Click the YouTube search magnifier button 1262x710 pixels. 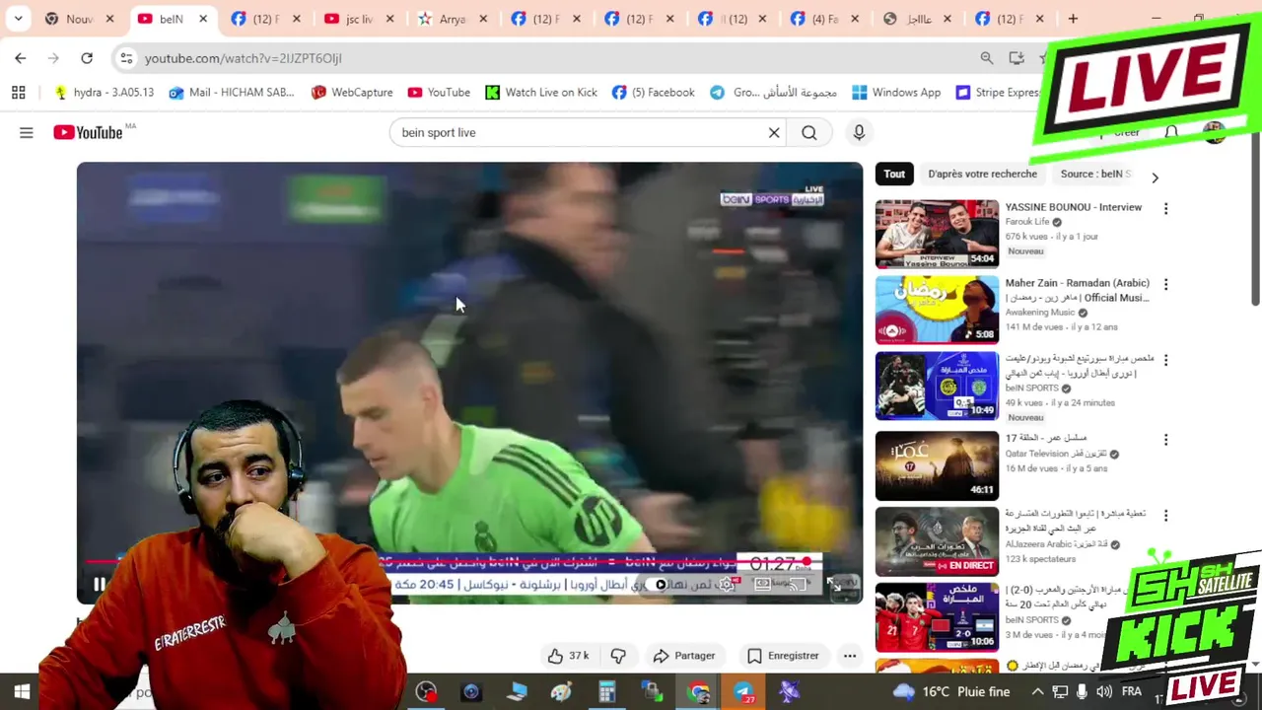click(x=809, y=132)
